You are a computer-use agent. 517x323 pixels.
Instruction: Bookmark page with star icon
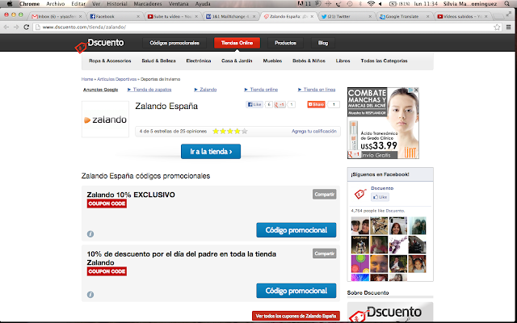click(497, 27)
